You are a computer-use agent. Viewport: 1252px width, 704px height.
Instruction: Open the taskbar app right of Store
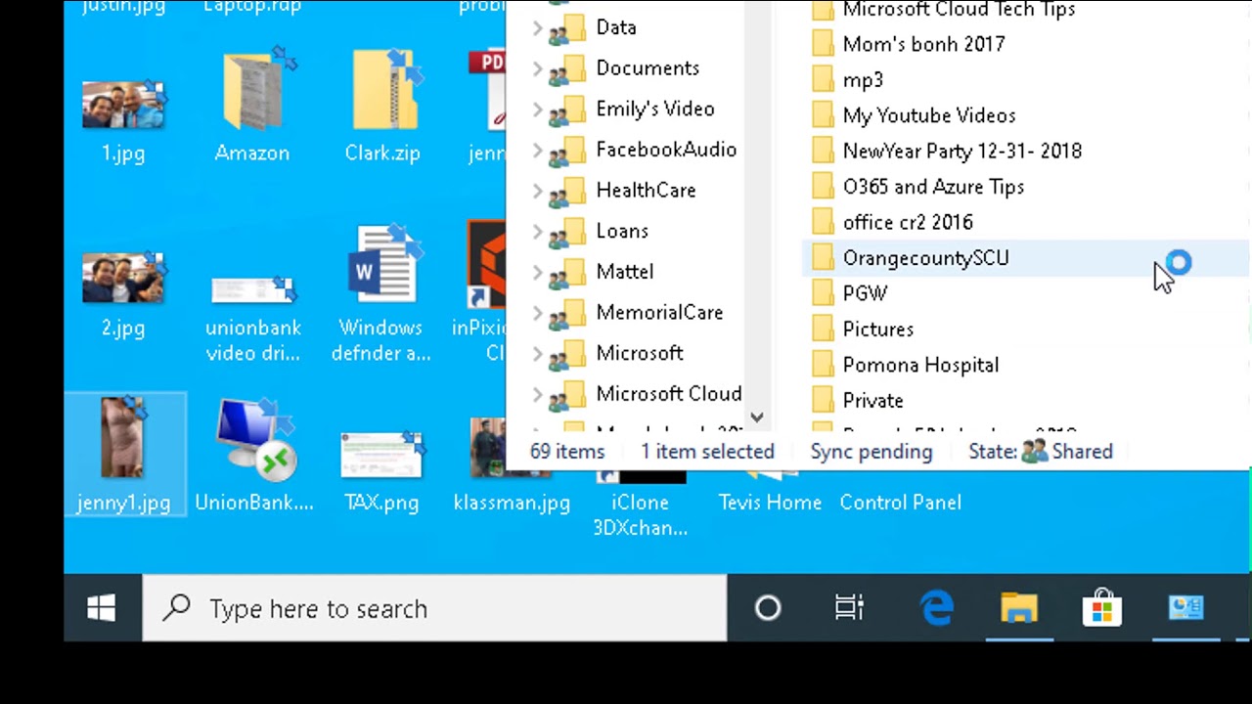tap(1186, 608)
